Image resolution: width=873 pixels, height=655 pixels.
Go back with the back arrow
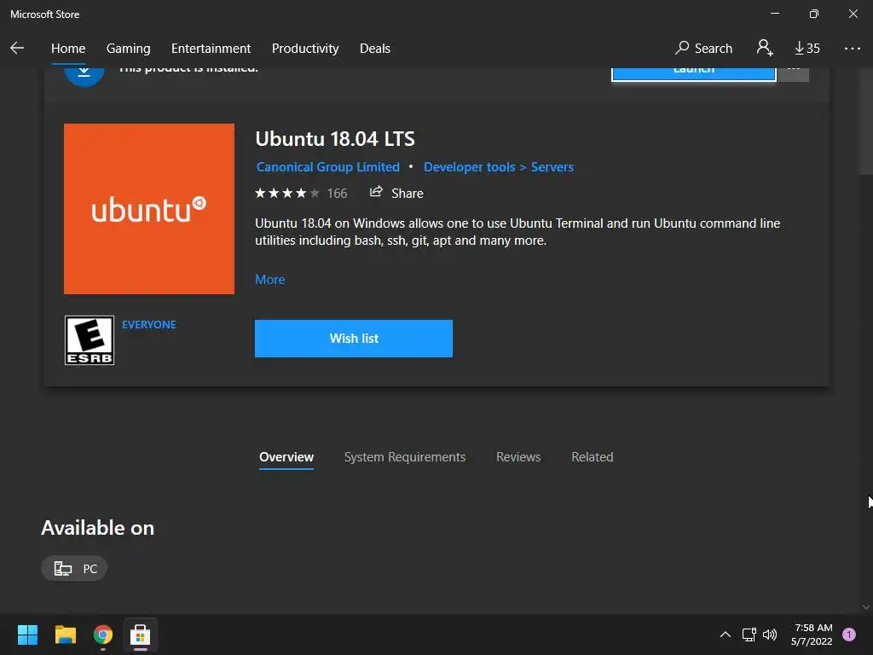(x=17, y=48)
